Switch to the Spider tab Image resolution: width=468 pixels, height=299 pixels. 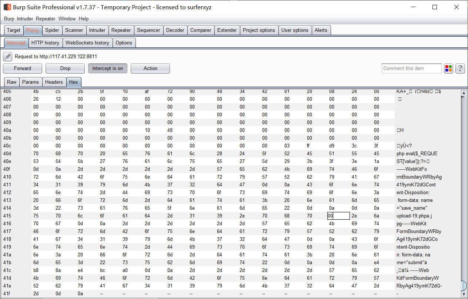[52, 30]
